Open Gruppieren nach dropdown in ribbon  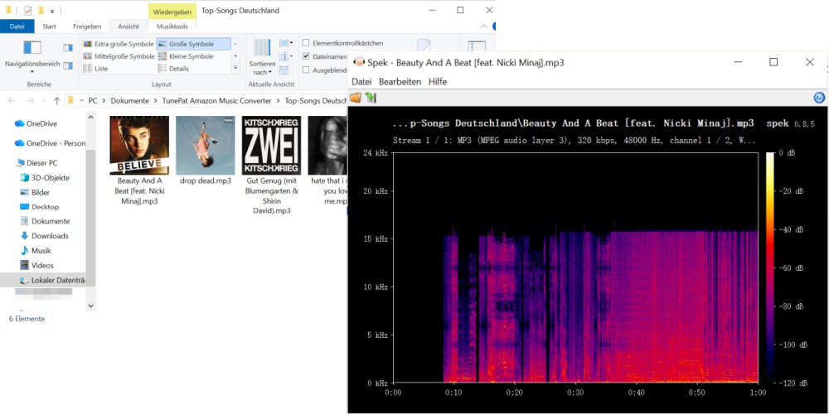(285, 43)
